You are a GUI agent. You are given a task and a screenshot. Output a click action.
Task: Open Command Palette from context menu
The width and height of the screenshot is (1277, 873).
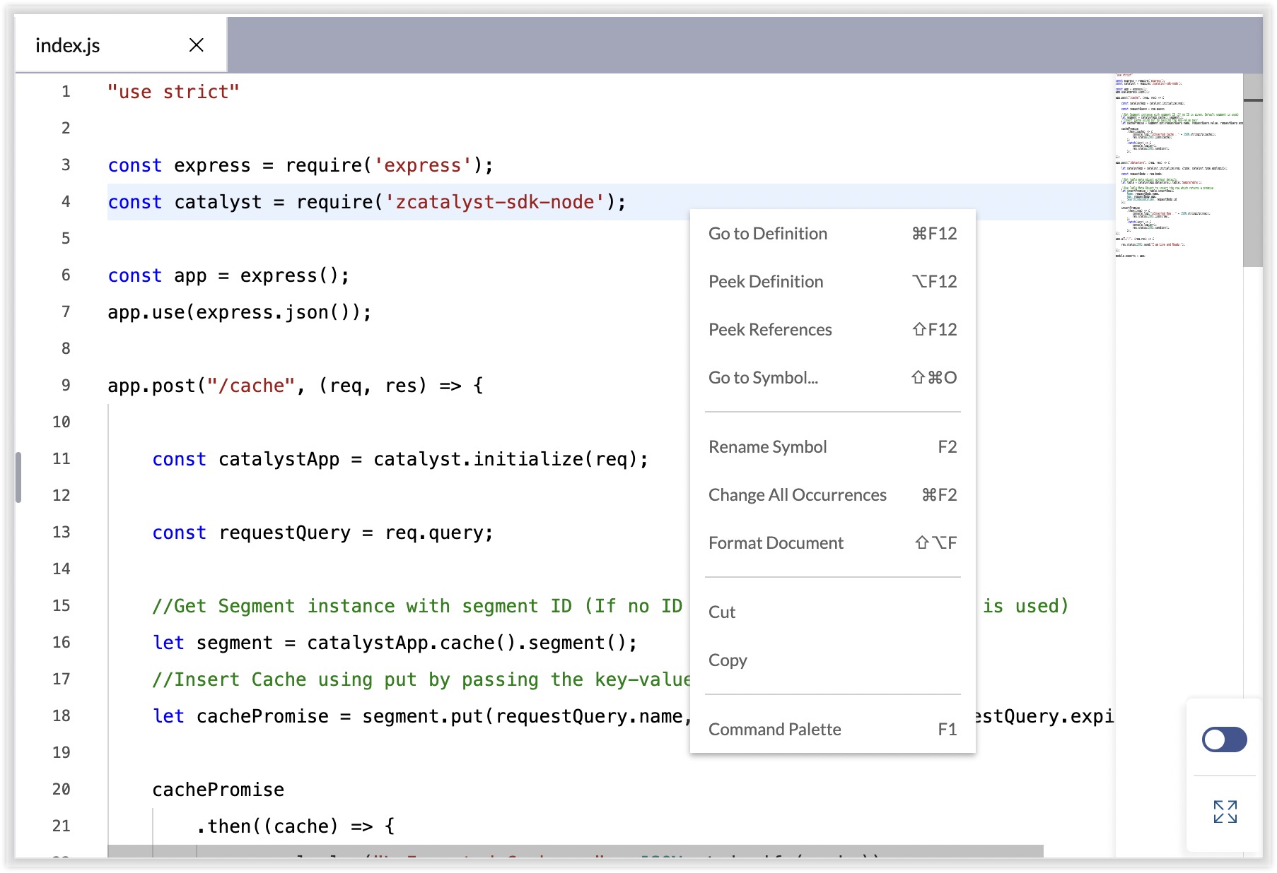[832, 730]
